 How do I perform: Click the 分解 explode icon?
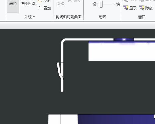point(40,1)
